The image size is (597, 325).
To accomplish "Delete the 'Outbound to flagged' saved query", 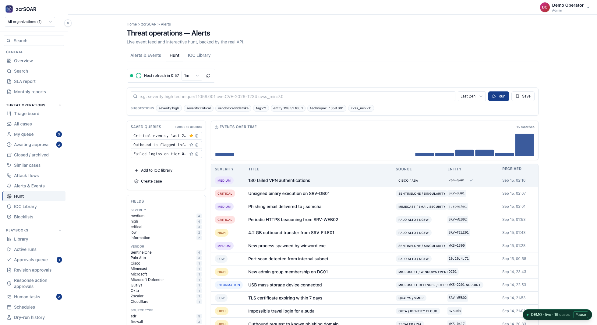I will [x=197, y=145].
